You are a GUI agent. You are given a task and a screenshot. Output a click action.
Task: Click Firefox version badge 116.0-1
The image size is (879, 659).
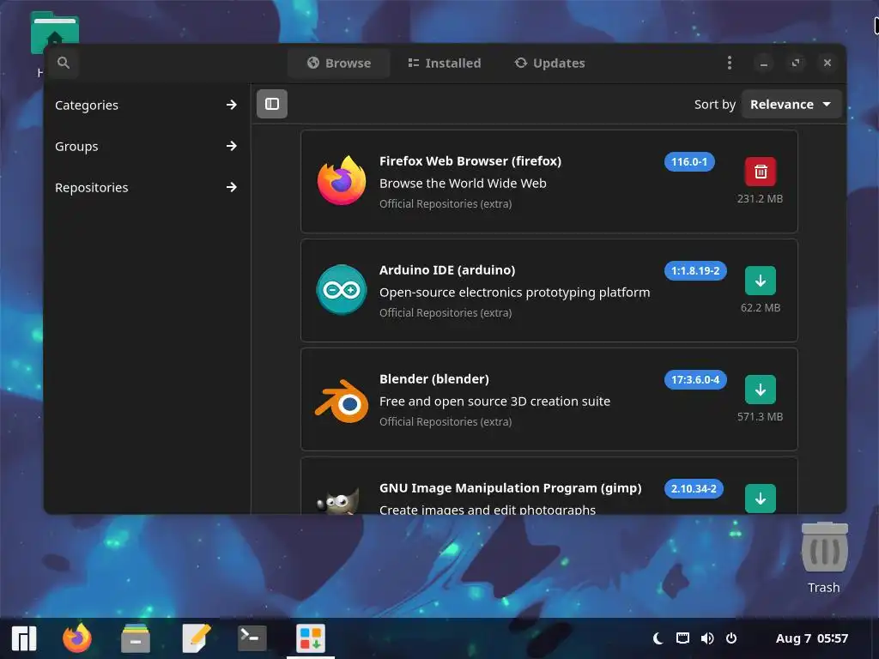coord(689,162)
